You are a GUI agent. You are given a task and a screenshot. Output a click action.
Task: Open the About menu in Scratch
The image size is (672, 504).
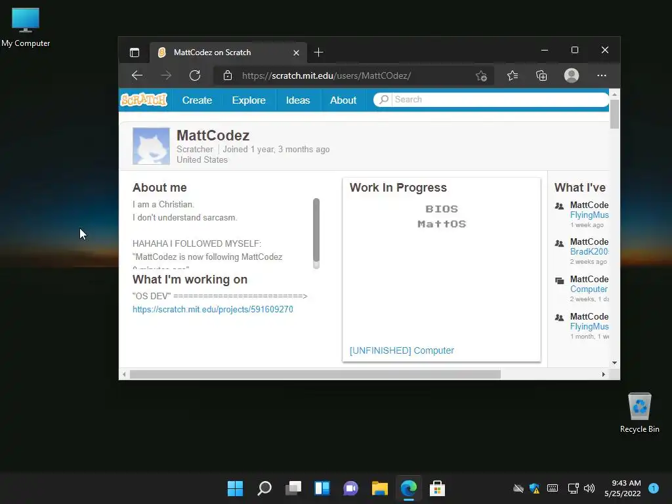click(x=343, y=100)
